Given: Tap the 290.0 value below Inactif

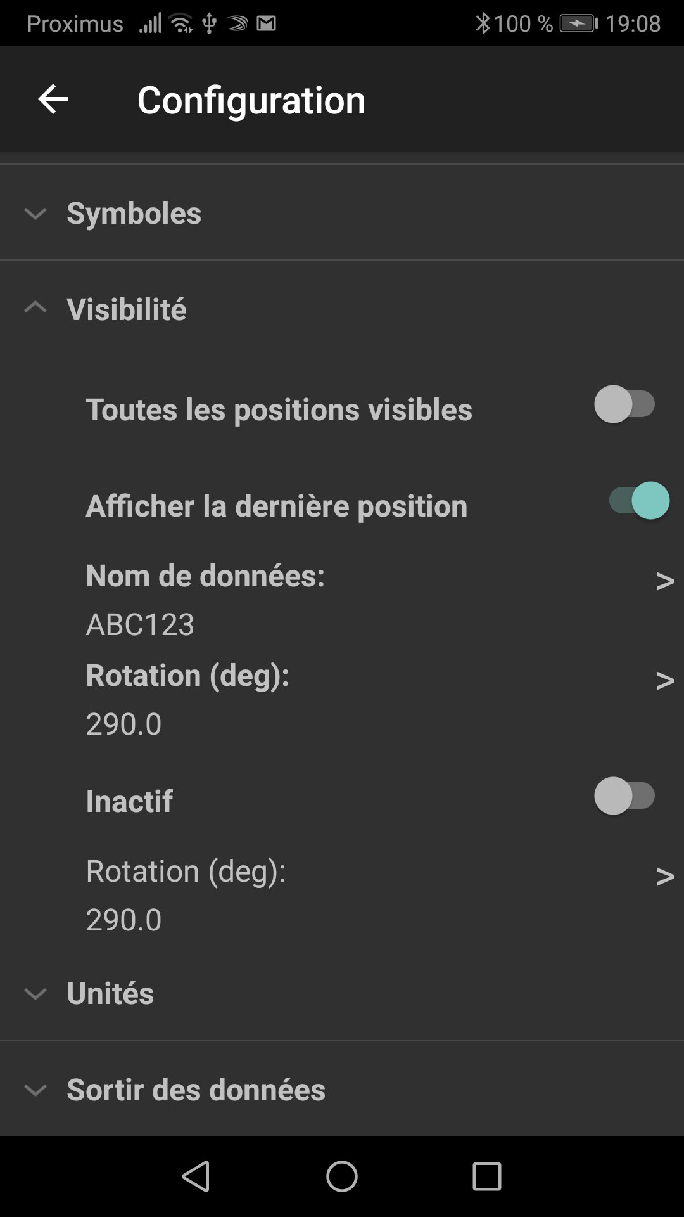Looking at the screenshot, I should click(124, 920).
